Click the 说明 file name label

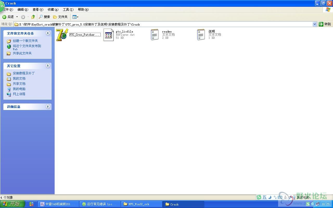point(212,31)
